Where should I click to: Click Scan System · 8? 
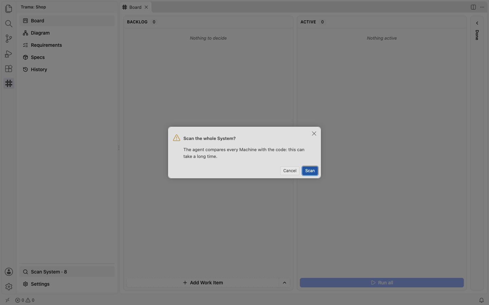pyautogui.click(x=67, y=272)
